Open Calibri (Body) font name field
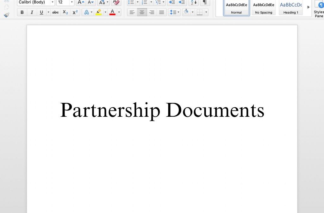Image resolution: width=324 pixels, height=213 pixels. (x=34, y=3)
